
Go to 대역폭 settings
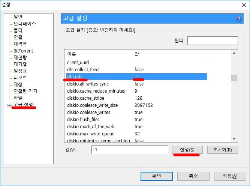tap(20, 44)
